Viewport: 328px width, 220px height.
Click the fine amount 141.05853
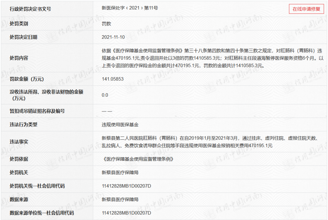click(x=113, y=79)
